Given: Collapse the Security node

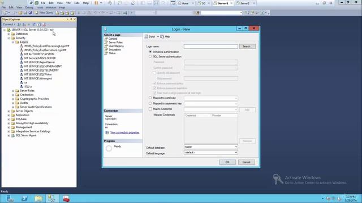Looking at the screenshot, I should tap(9, 38).
